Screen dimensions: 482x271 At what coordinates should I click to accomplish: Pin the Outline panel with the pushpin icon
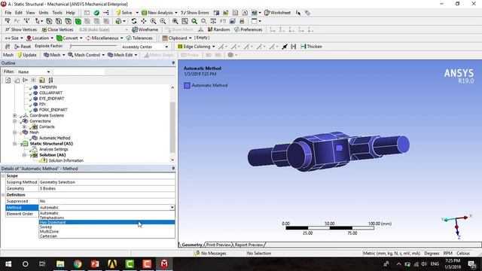tap(173, 63)
